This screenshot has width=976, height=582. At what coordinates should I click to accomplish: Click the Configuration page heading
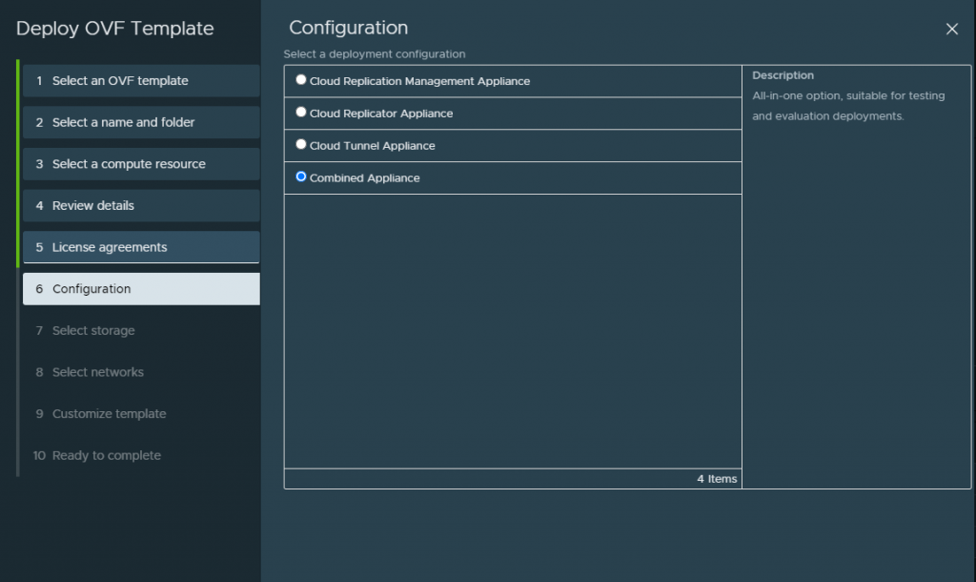click(x=349, y=28)
